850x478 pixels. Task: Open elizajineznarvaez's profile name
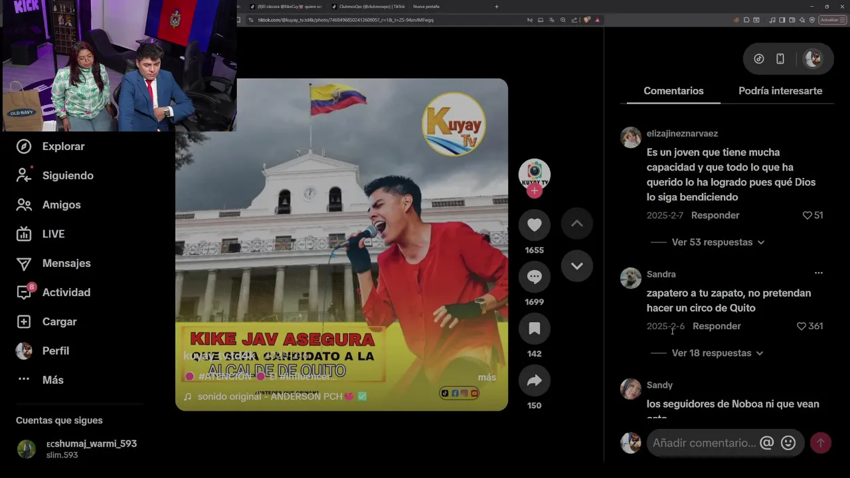tap(682, 133)
